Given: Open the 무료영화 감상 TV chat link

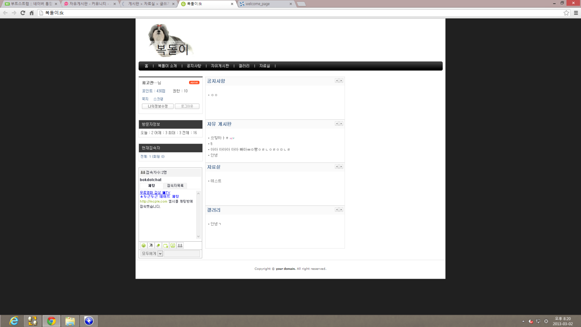Looking at the screenshot, I should tap(155, 193).
